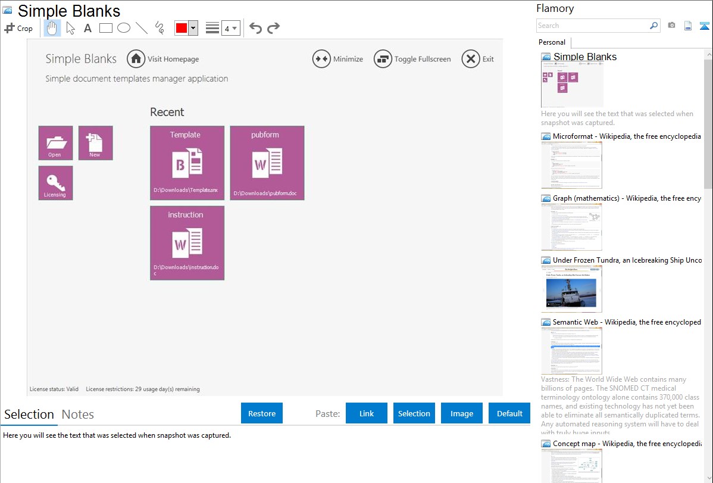Pick the rectangle shape tool
713x483 pixels.
106,28
